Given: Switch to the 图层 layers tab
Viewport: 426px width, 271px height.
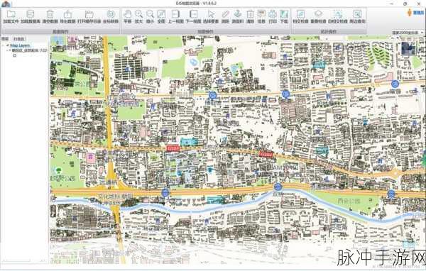Looking at the screenshot, I should point(5,39).
